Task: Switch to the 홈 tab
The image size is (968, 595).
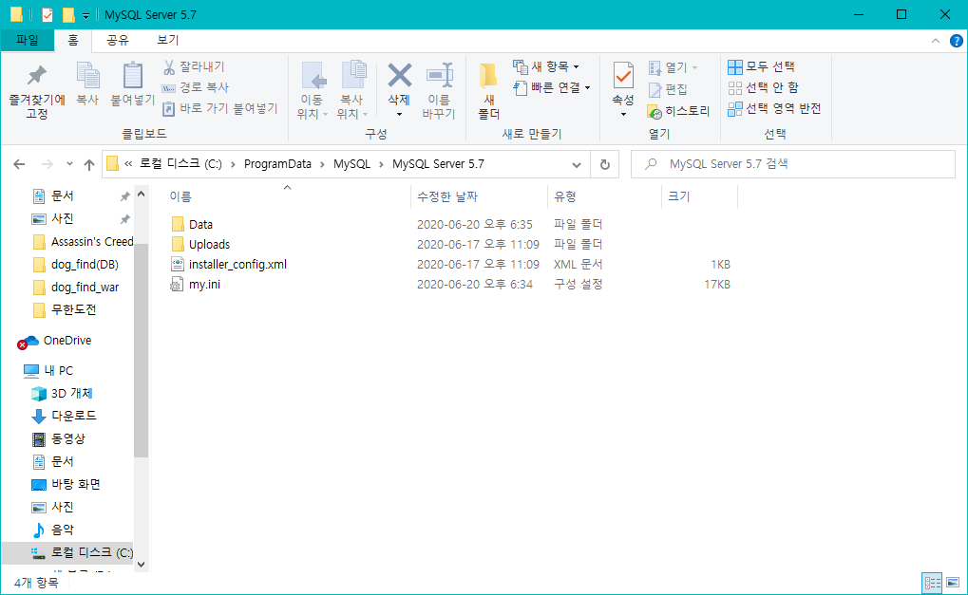Action: 73,40
